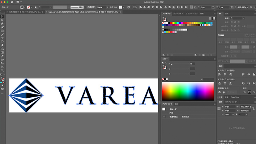Switch to Attributes tab beside Appearance
This screenshot has height=144, width=256.
click(176, 104)
